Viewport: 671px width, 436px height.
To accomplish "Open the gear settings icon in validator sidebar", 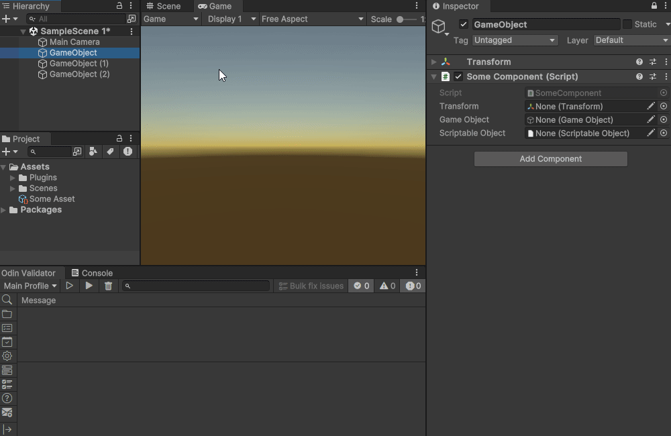I will pos(7,356).
